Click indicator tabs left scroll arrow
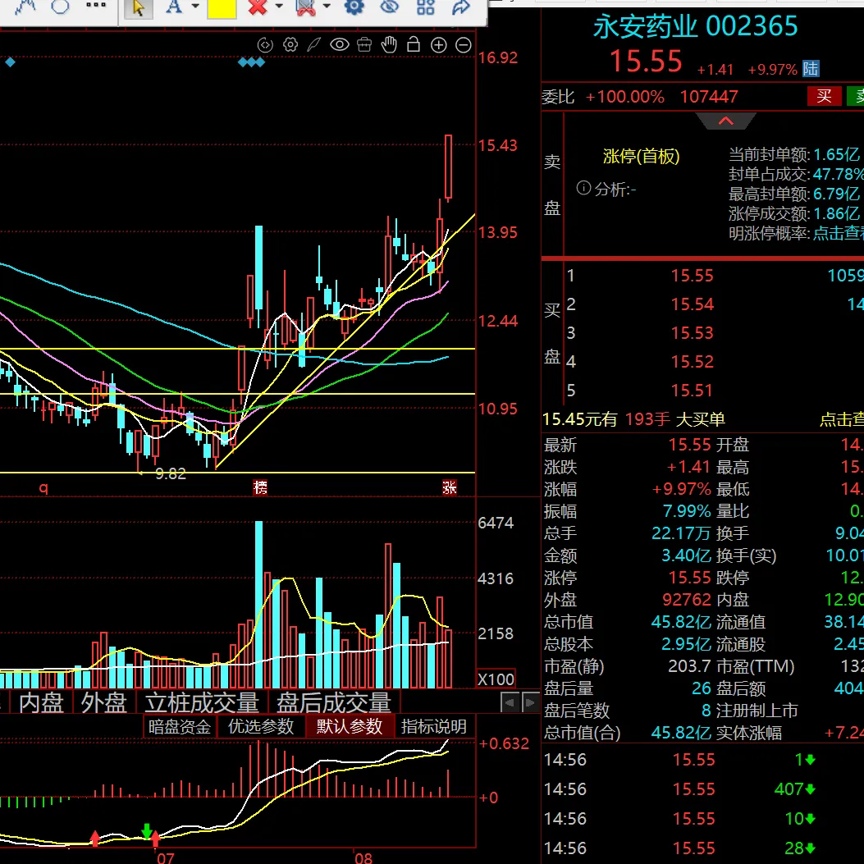The image size is (864, 864). pyautogui.click(x=510, y=702)
